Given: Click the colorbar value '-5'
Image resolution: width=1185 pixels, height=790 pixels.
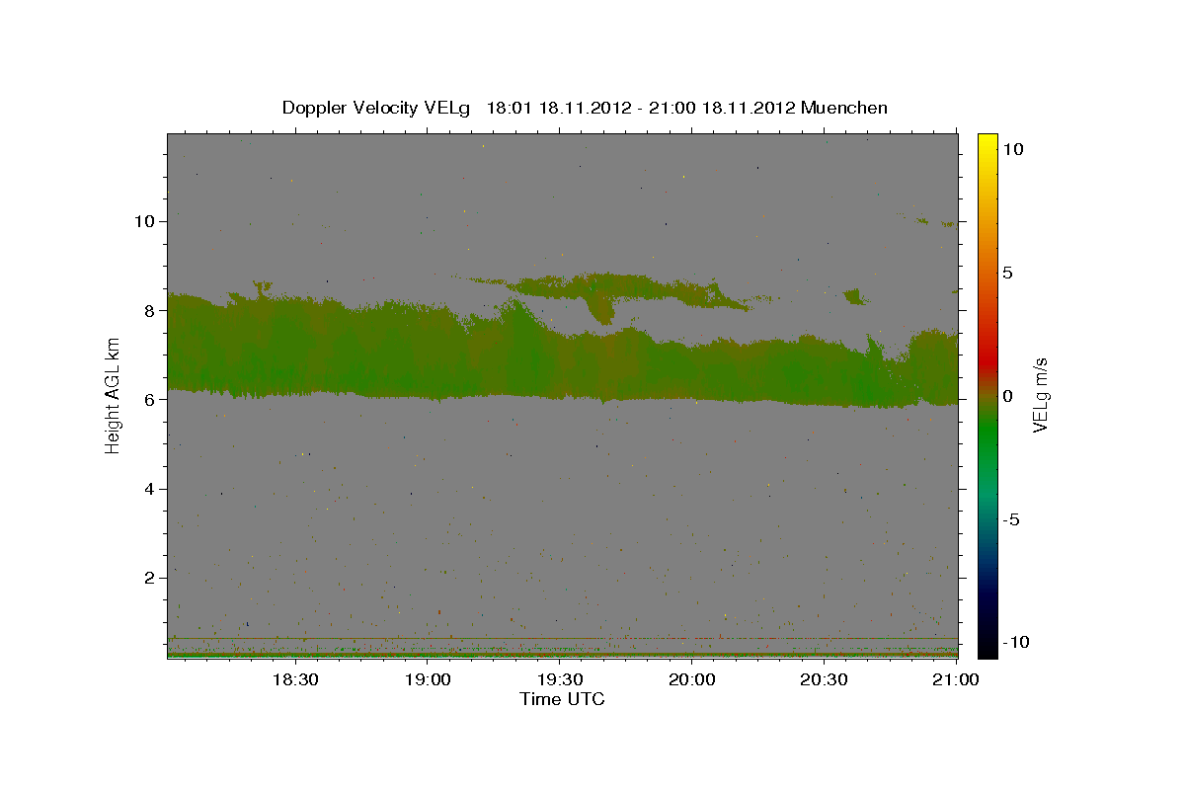Looking at the screenshot, I should click(1009, 519).
